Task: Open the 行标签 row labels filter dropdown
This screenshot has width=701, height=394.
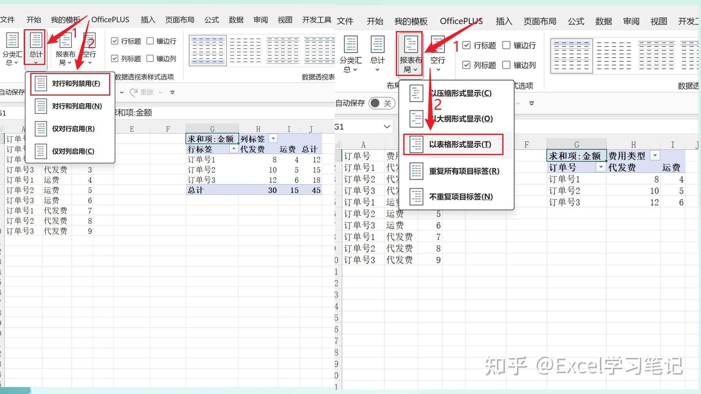Action: [234, 149]
